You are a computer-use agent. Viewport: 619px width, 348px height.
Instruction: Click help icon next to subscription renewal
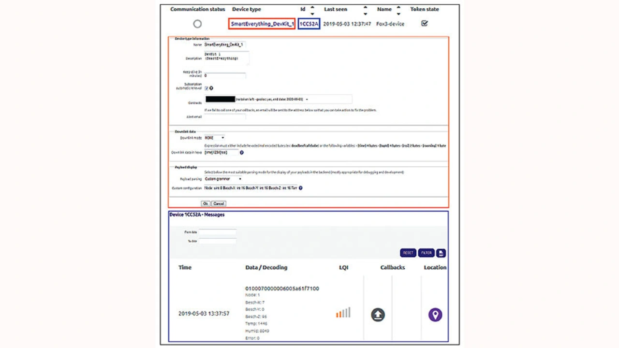click(211, 88)
